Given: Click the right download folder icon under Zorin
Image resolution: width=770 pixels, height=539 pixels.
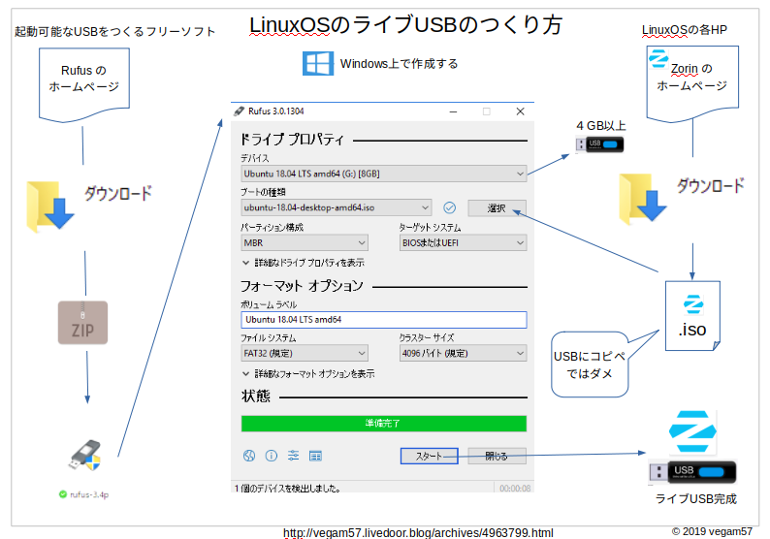Looking at the screenshot, I should tap(642, 199).
